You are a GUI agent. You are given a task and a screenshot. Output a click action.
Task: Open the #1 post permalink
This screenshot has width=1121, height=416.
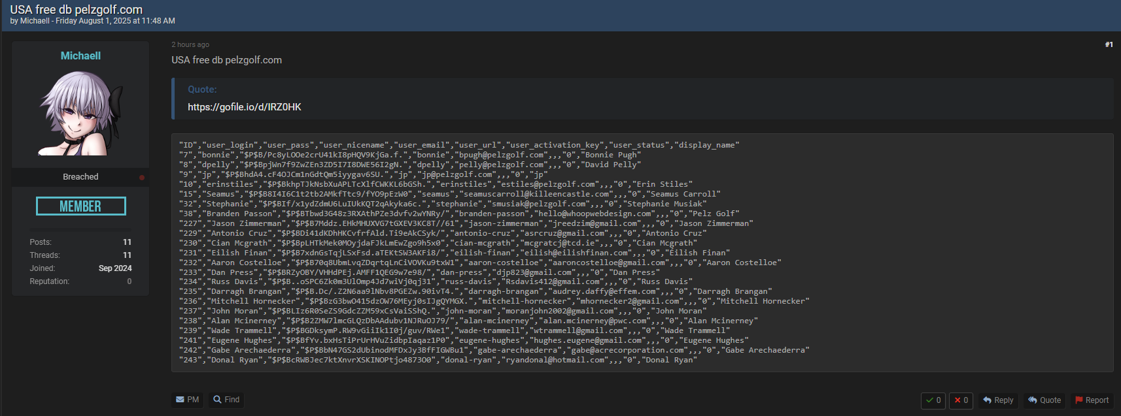(x=1109, y=44)
